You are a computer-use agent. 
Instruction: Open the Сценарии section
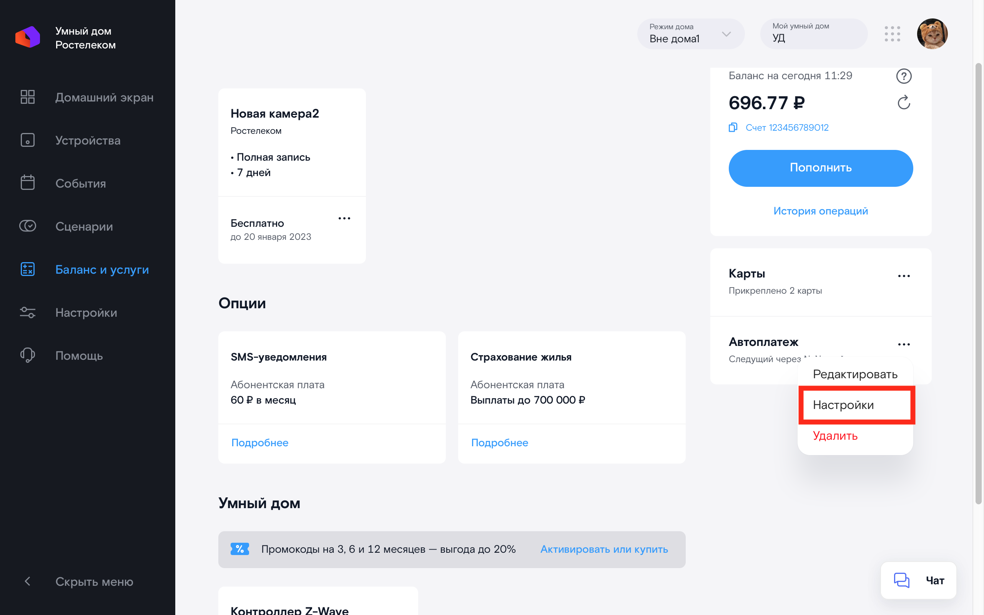84,226
